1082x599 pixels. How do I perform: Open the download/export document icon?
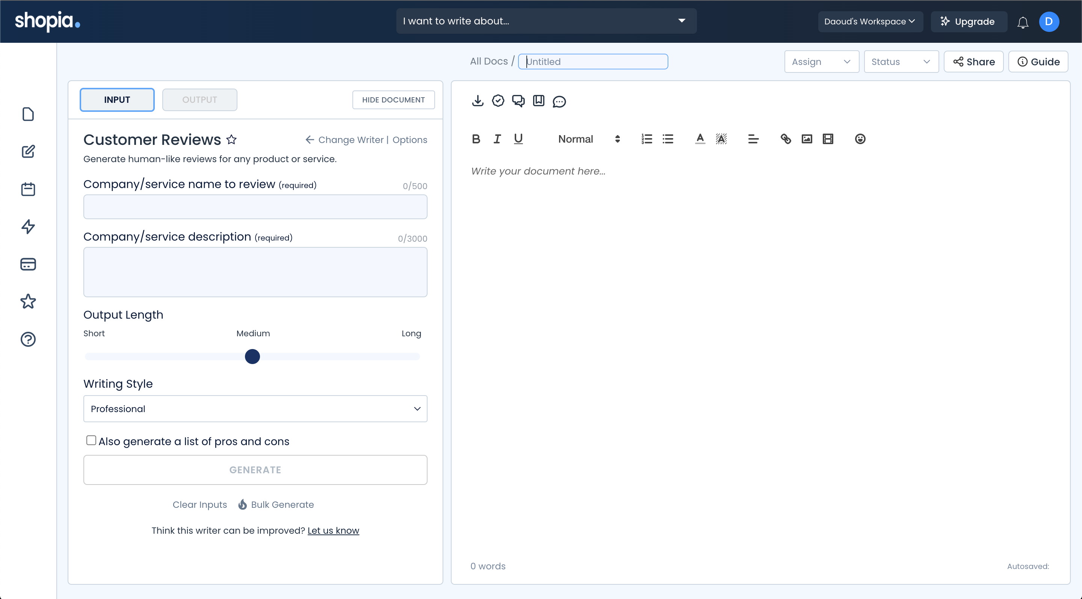[478, 101]
